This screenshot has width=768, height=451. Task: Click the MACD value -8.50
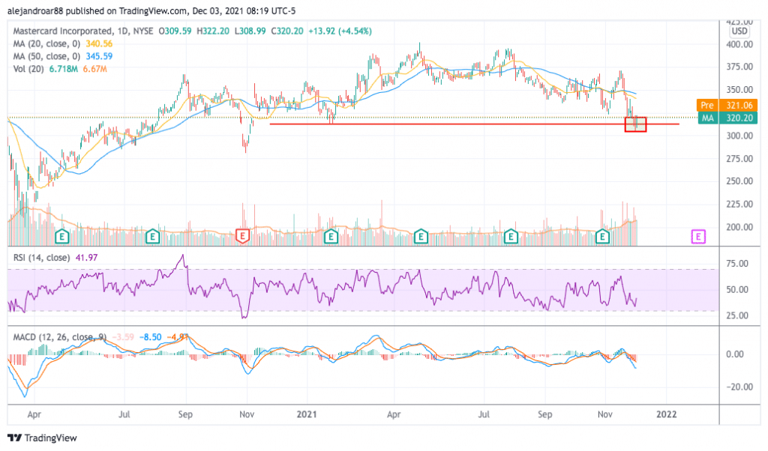[150, 337]
